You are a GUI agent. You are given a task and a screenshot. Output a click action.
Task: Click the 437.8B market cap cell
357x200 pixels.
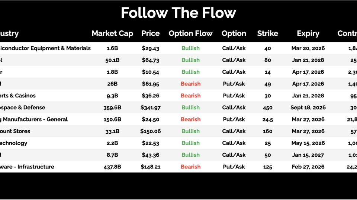tap(112, 167)
